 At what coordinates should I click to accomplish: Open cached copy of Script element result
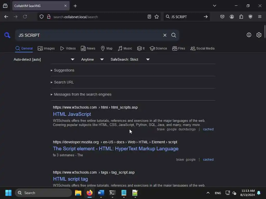[x=208, y=160]
